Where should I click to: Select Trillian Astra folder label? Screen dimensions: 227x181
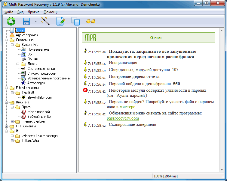pos(30,141)
